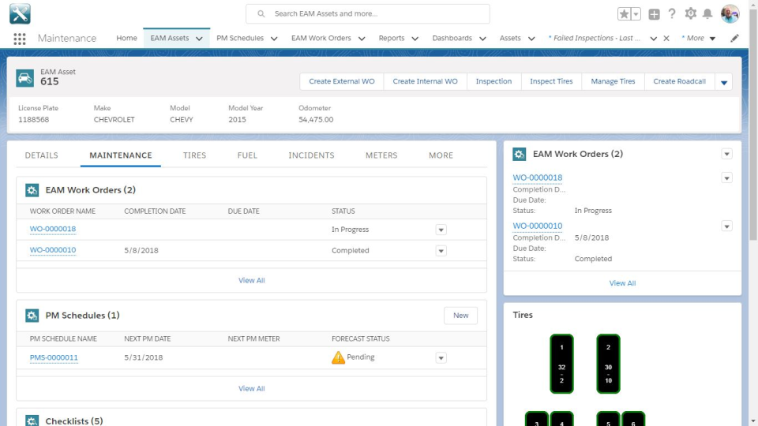Expand the Reports nav dropdown

[x=415, y=39]
